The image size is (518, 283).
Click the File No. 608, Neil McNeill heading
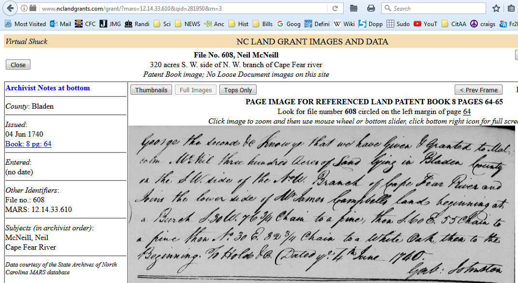tap(236, 55)
